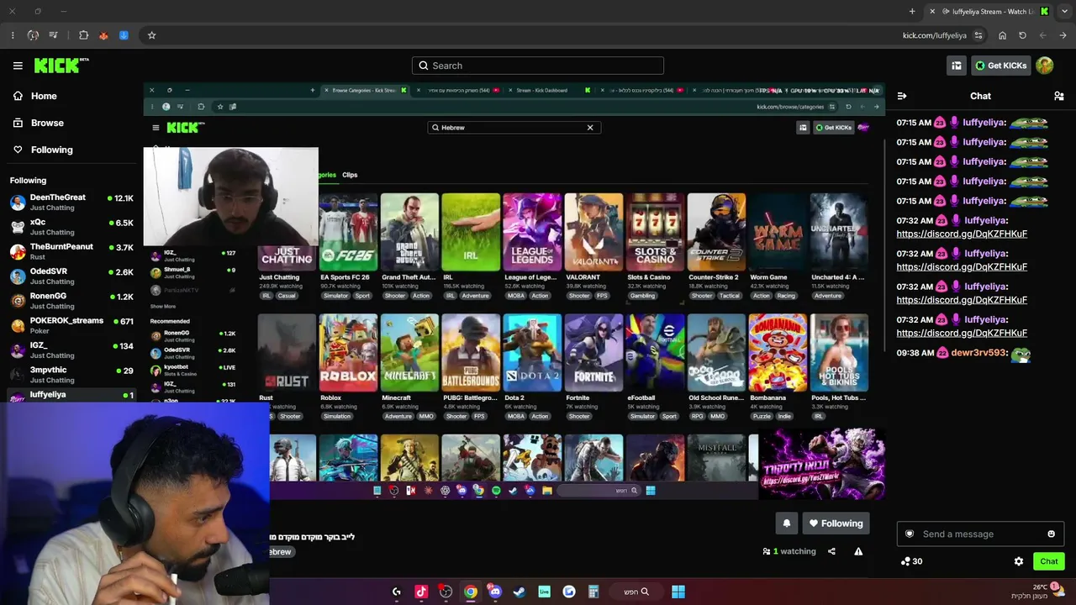Open the user profile avatar menu on Kick

click(x=1044, y=66)
